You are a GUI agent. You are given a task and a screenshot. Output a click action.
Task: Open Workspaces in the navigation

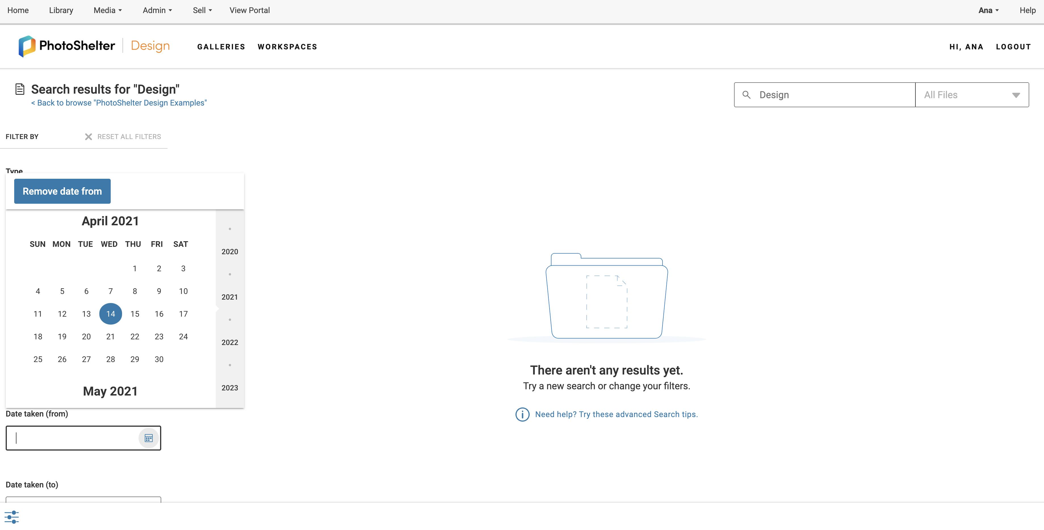pyautogui.click(x=287, y=47)
